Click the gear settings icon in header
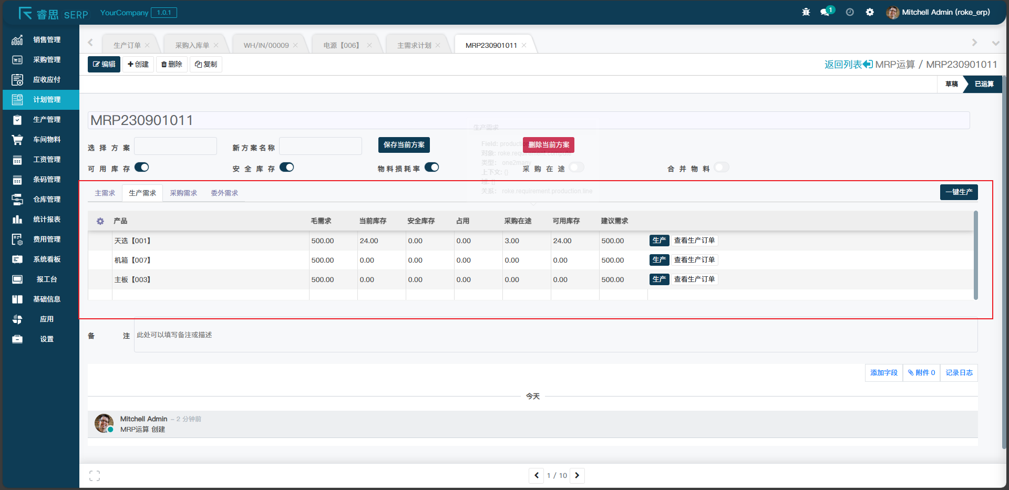 pyautogui.click(x=870, y=12)
